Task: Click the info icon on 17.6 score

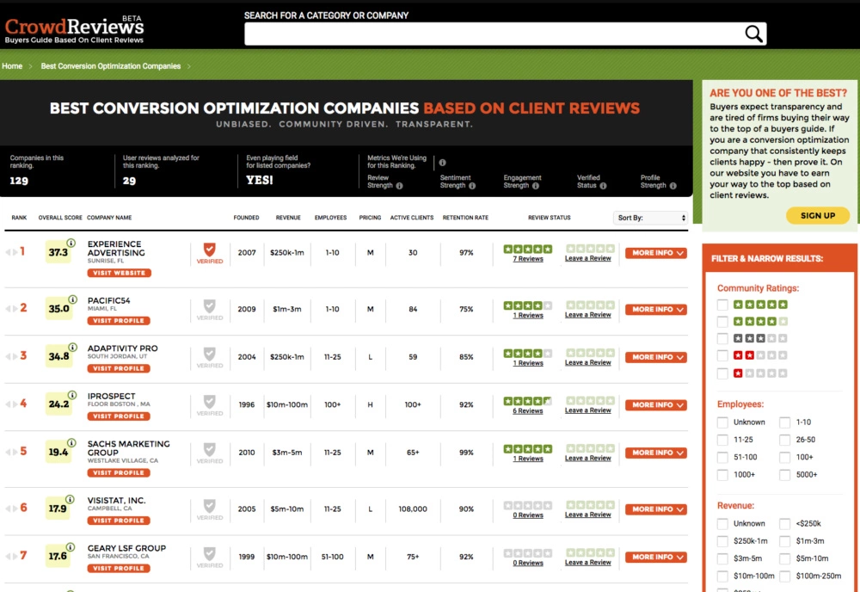Action: point(71,546)
